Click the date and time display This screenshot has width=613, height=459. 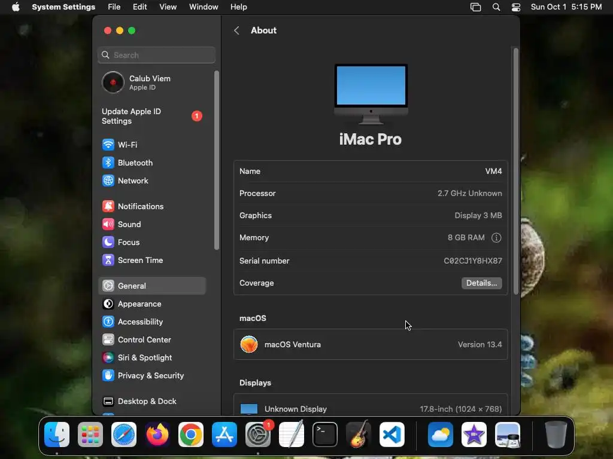point(566,7)
